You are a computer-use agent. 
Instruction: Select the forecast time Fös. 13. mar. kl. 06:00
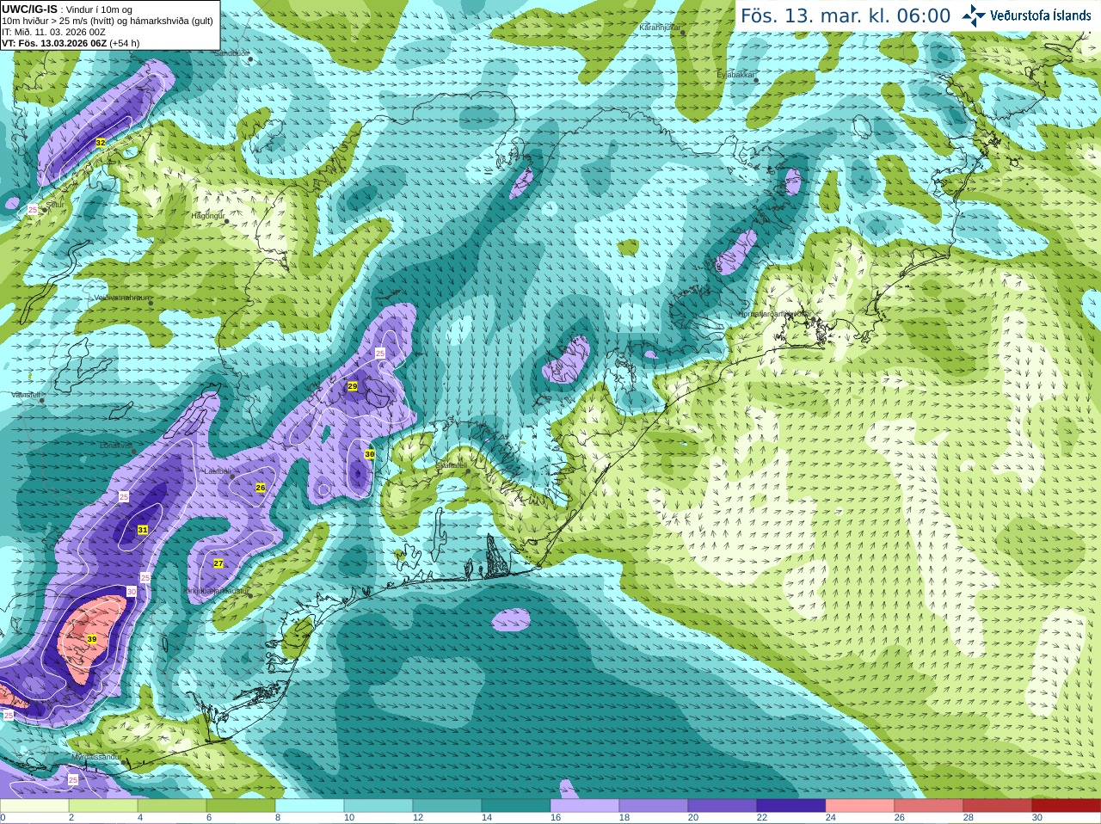(846, 16)
